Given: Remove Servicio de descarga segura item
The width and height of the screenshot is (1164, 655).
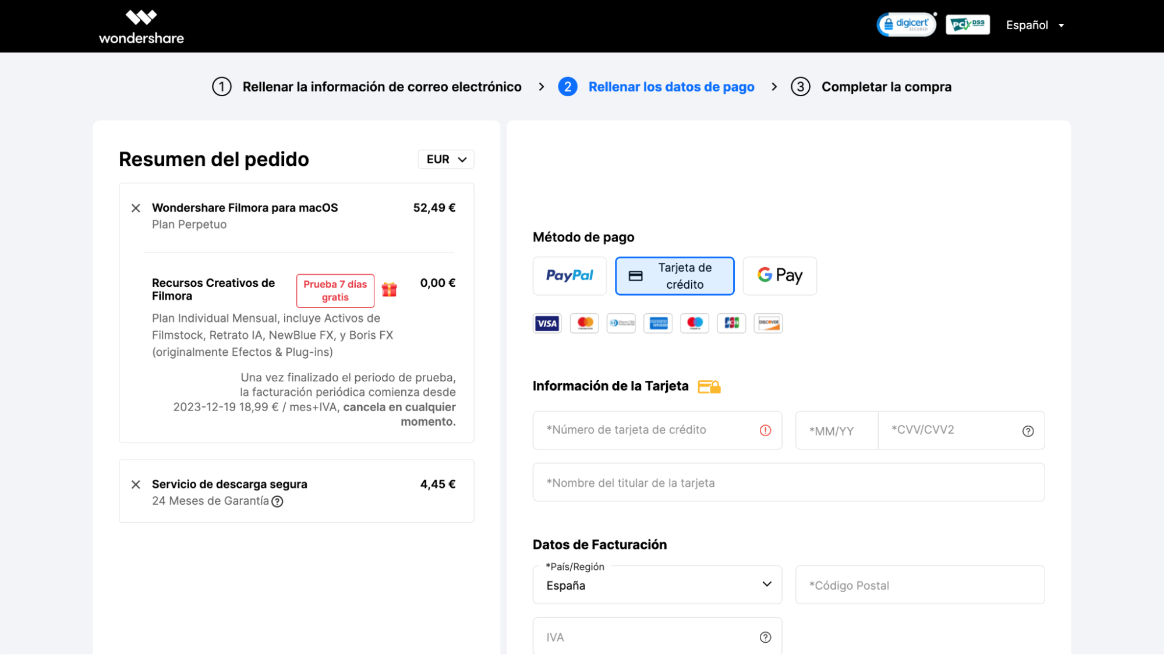Looking at the screenshot, I should pos(136,484).
